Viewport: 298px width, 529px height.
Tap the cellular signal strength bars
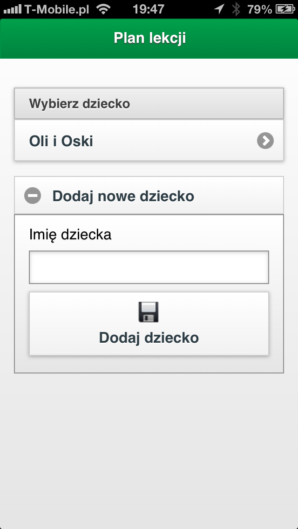(13, 9)
